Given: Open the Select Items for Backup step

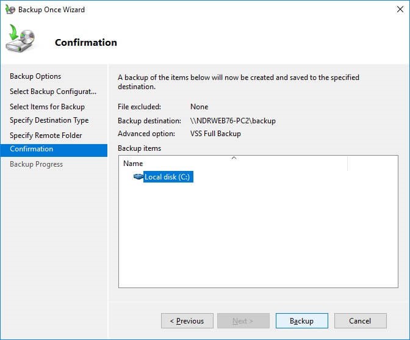Looking at the screenshot, I should tap(48, 107).
